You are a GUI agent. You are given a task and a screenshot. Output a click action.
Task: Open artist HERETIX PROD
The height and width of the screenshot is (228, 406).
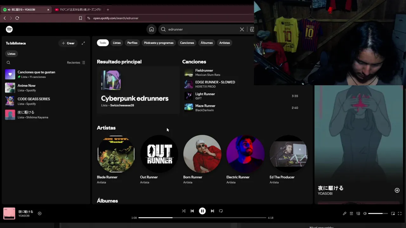point(206,87)
